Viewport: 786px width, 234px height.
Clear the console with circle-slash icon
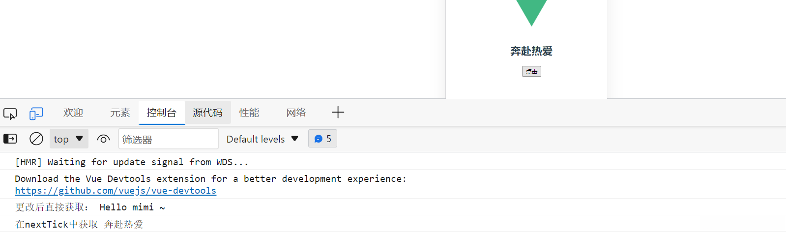tap(36, 139)
